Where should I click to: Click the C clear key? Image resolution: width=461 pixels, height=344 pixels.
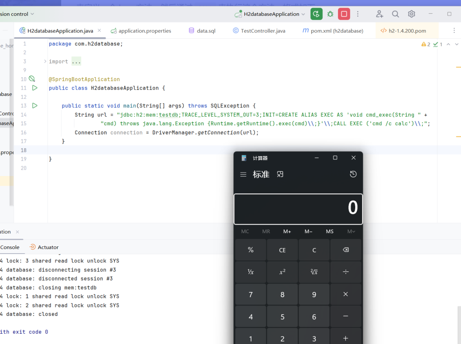314,250
